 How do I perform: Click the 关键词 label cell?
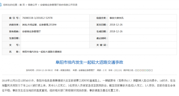pyautogui.click(x=99, y=45)
